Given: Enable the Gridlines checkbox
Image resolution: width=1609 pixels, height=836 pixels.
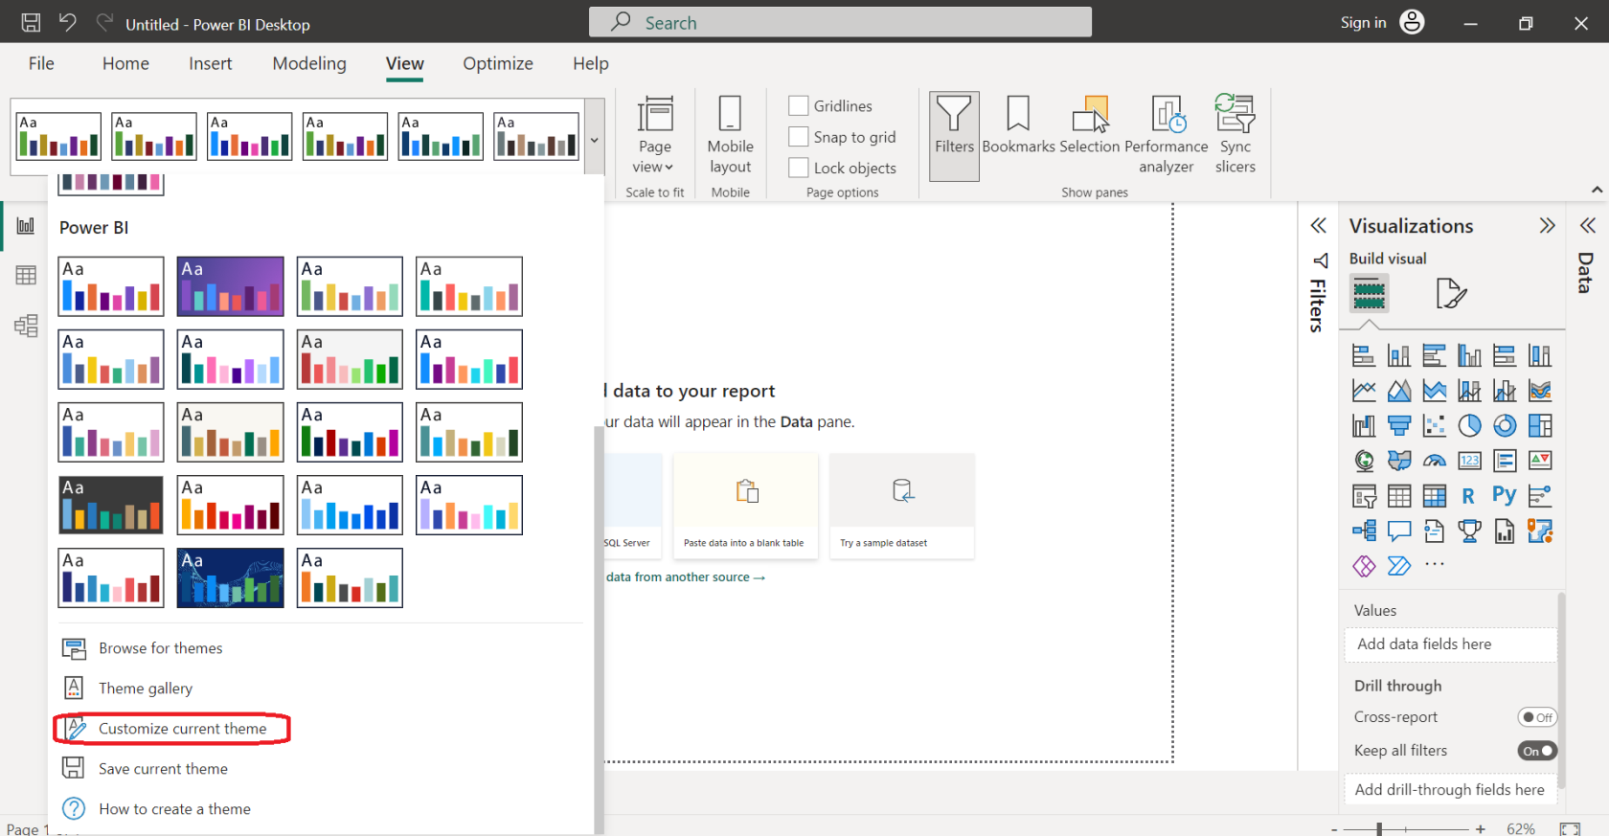Looking at the screenshot, I should [799, 105].
